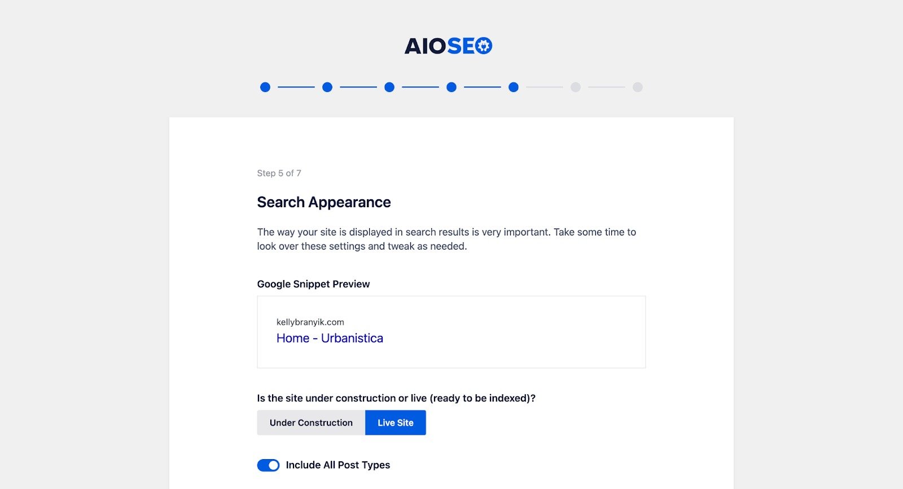Choose the Live Site option
Screen dimensions: 903x489
pyautogui.click(x=396, y=423)
